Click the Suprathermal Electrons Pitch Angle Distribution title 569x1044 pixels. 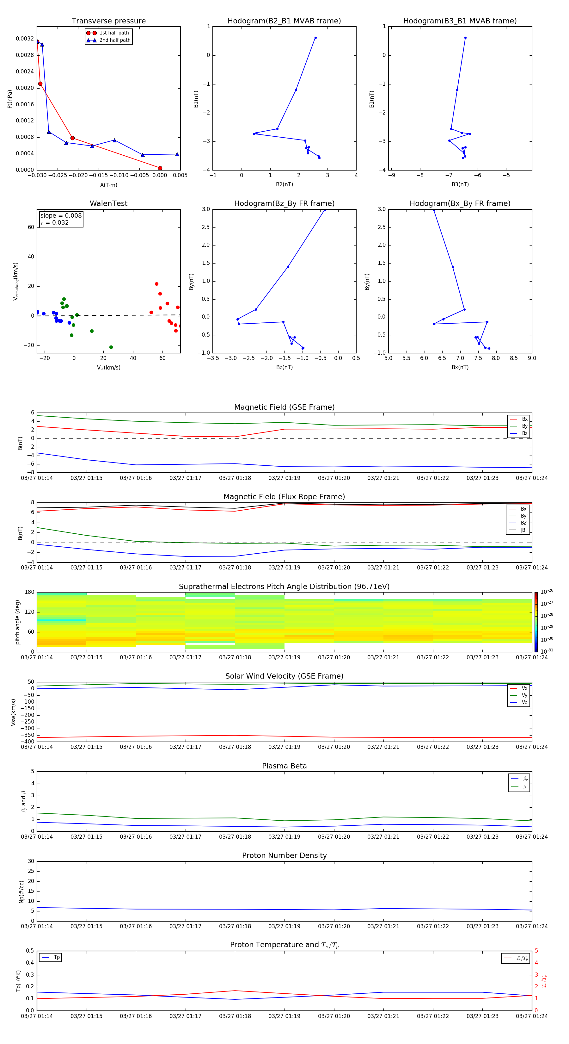click(x=284, y=587)
